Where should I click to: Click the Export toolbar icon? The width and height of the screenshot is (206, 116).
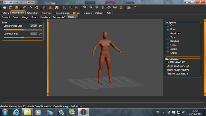click(17, 7)
